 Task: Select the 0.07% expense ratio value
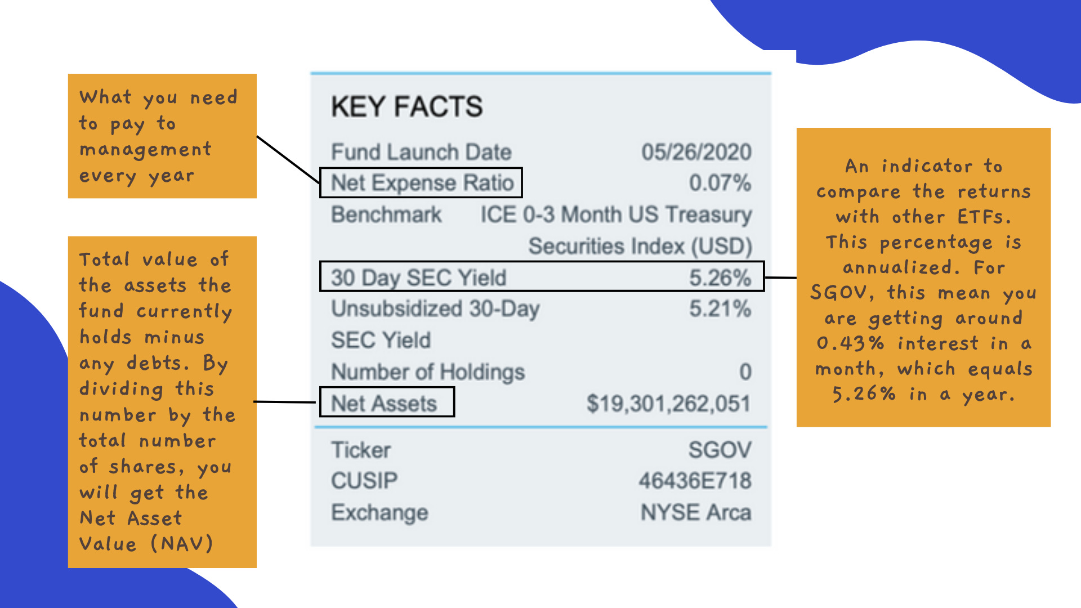[x=720, y=183]
